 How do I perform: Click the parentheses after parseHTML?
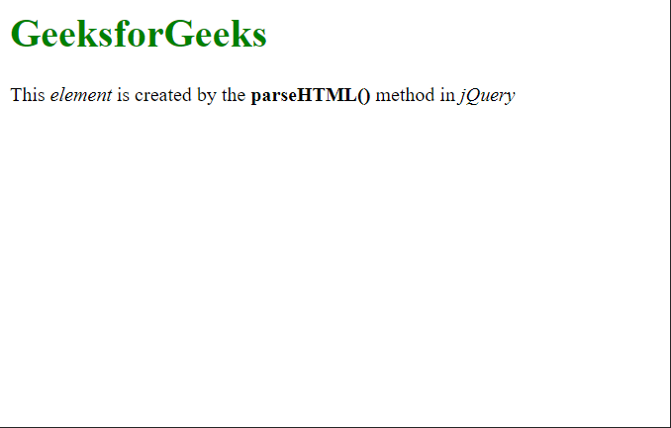tap(364, 95)
